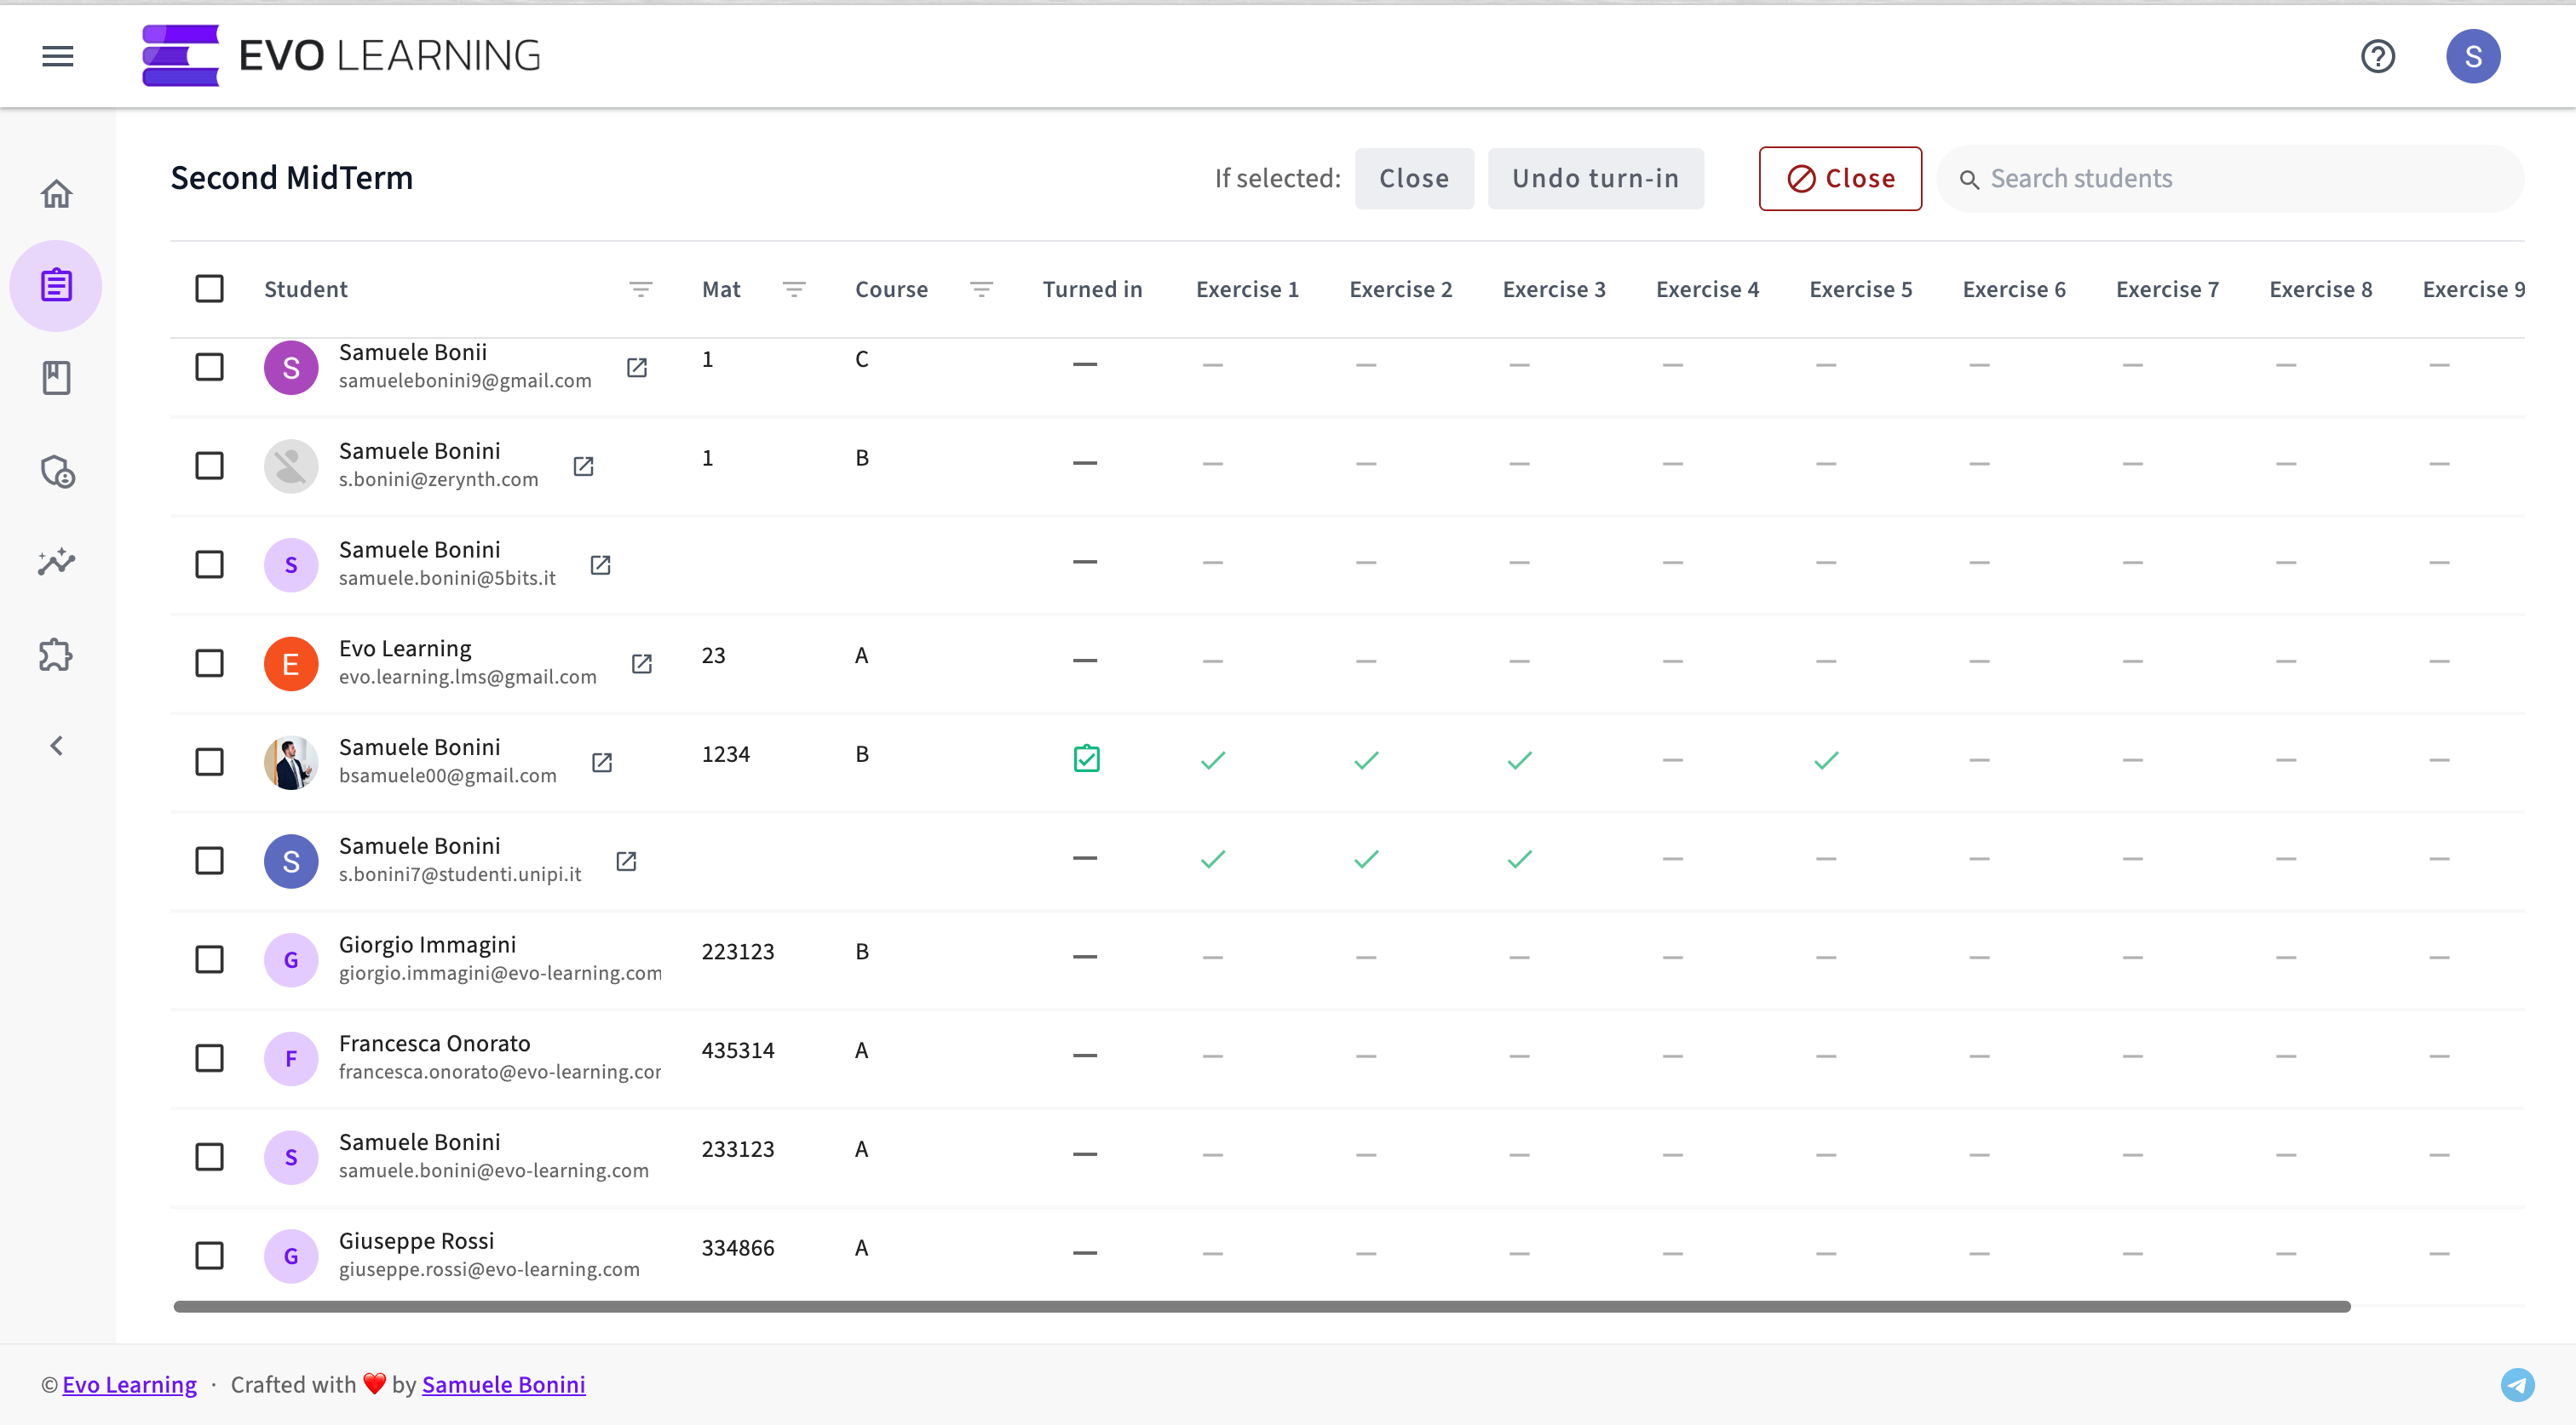Open the user avatar account menu
Image resolution: width=2576 pixels, height=1425 pixels.
[x=2472, y=56]
